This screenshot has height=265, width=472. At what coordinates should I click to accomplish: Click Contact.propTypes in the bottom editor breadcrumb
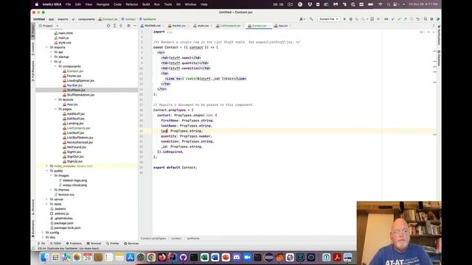pos(153,239)
